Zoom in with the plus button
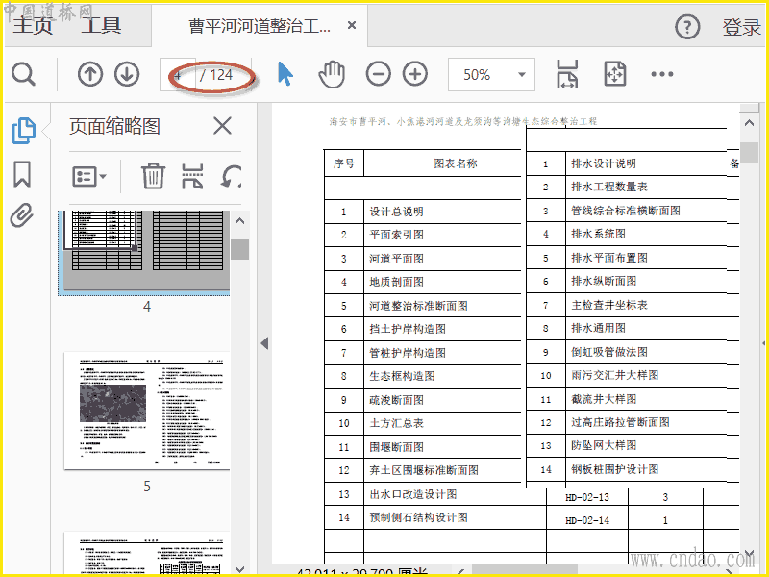Image resolution: width=769 pixels, height=577 pixels. pyautogui.click(x=415, y=75)
